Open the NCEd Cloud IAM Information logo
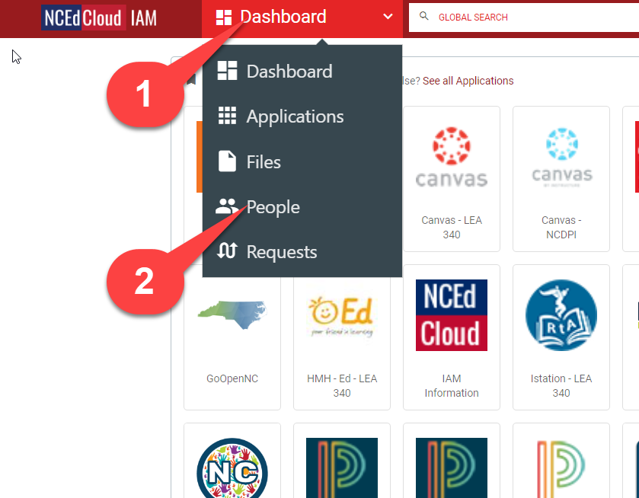The height and width of the screenshot is (498, 639). [x=452, y=315]
